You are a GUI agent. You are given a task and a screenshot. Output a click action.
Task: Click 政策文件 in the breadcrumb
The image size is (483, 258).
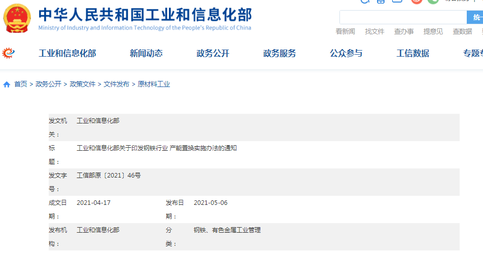83,84
